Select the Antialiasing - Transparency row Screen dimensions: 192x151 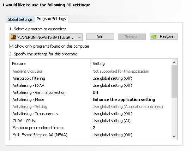pos(90,114)
